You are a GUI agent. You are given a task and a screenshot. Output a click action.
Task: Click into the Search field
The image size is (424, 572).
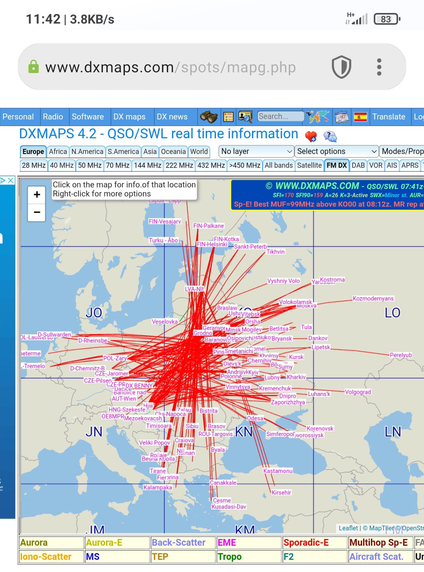(x=280, y=116)
